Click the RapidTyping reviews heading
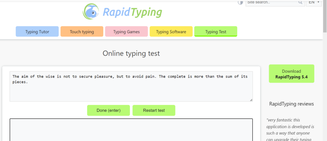 point(291,104)
